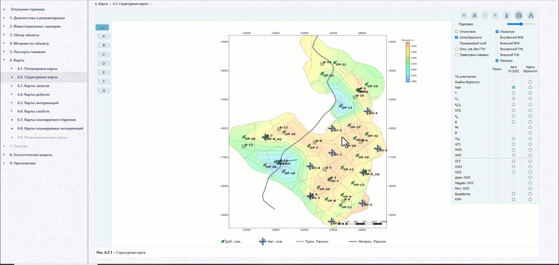
Task: Click the zoom in plus icon
Action: click(495, 15)
